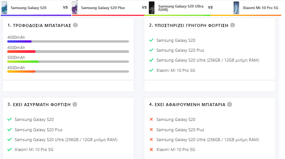Open Samsung Galaxy S20 Ultra header link
Image resolution: width=285 pixels, height=159 pixels.
point(181,8)
